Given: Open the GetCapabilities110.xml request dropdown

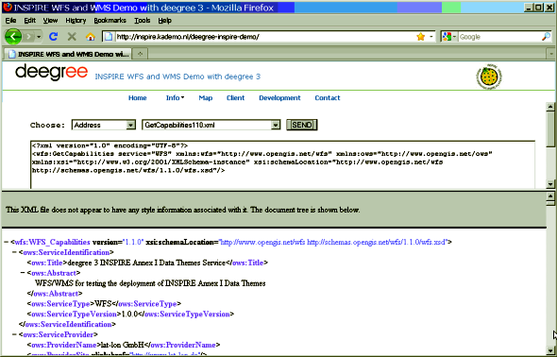Looking at the screenshot, I should pos(211,125).
